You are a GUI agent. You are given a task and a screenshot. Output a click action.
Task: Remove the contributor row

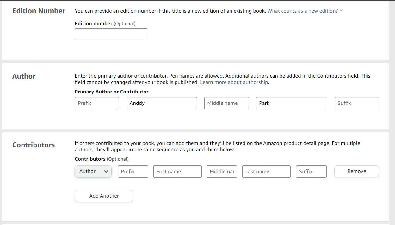(356, 171)
